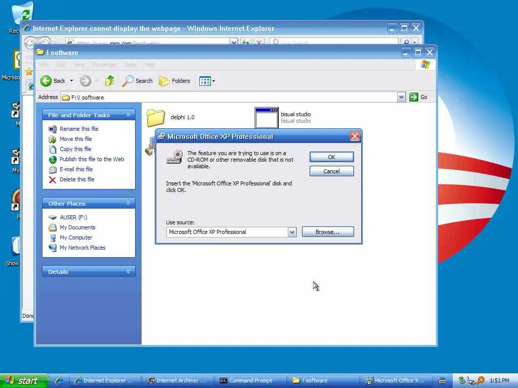Open the Recycle Bin desktop icon
The height and width of the screenshot is (388, 518).
click(22, 13)
